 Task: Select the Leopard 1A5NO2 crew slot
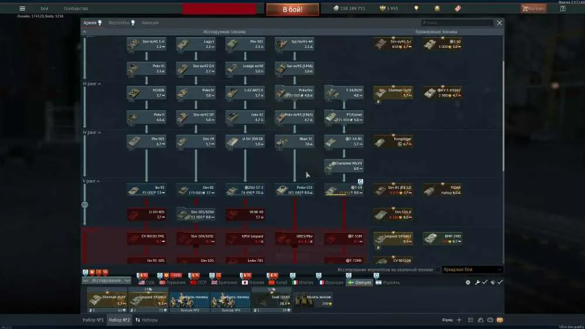coord(148,300)
